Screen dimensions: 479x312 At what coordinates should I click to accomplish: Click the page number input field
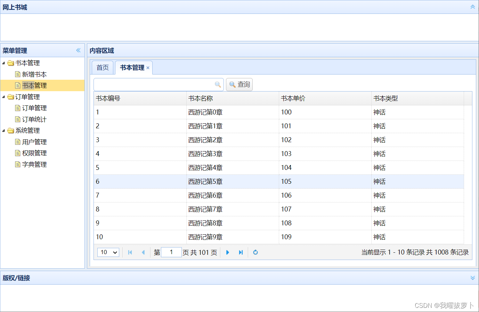coord(171,252)
